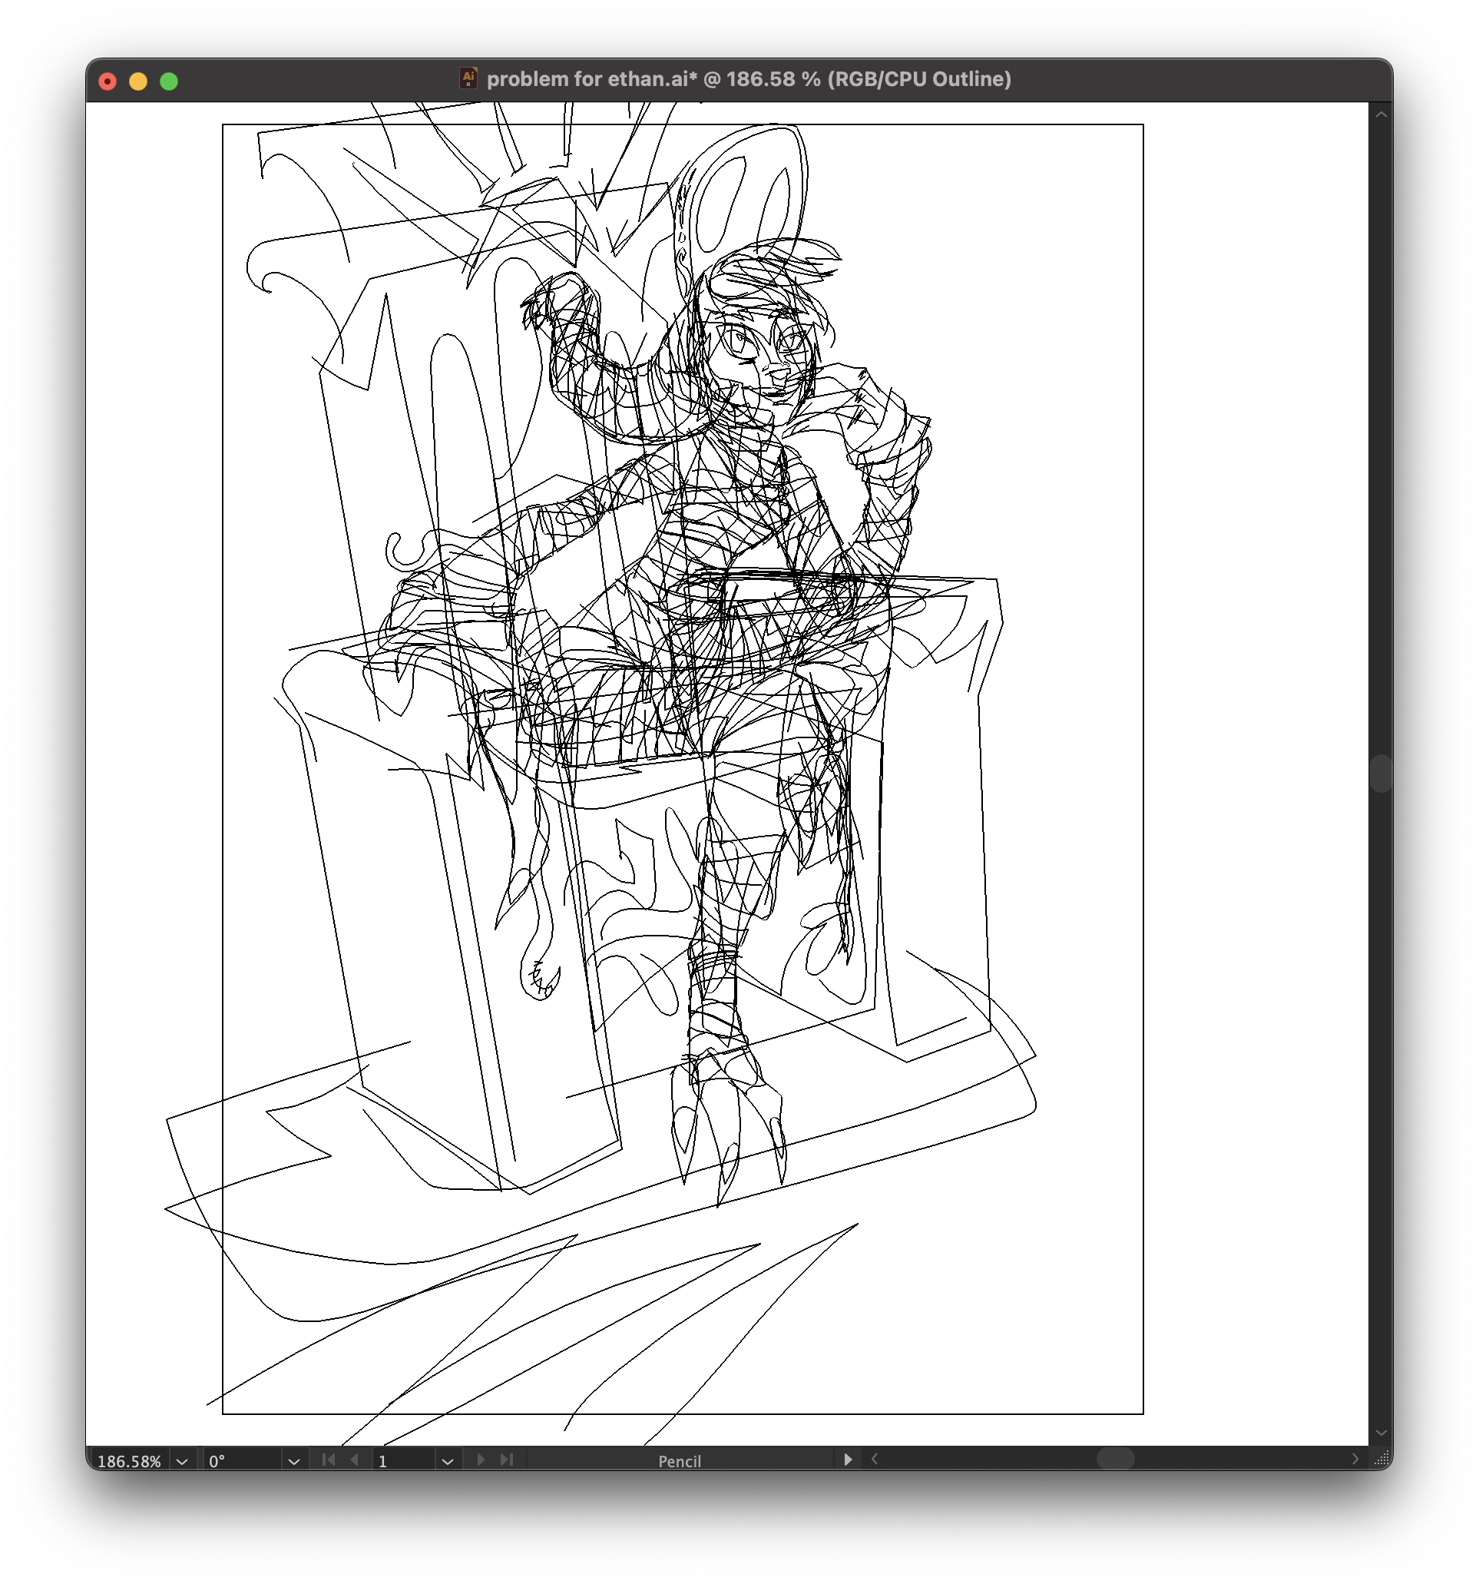Go to first artboard button
Screen dimensions: 1479x1584
(327, 1460)
